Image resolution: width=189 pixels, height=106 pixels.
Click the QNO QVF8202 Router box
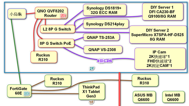point(51,13)
